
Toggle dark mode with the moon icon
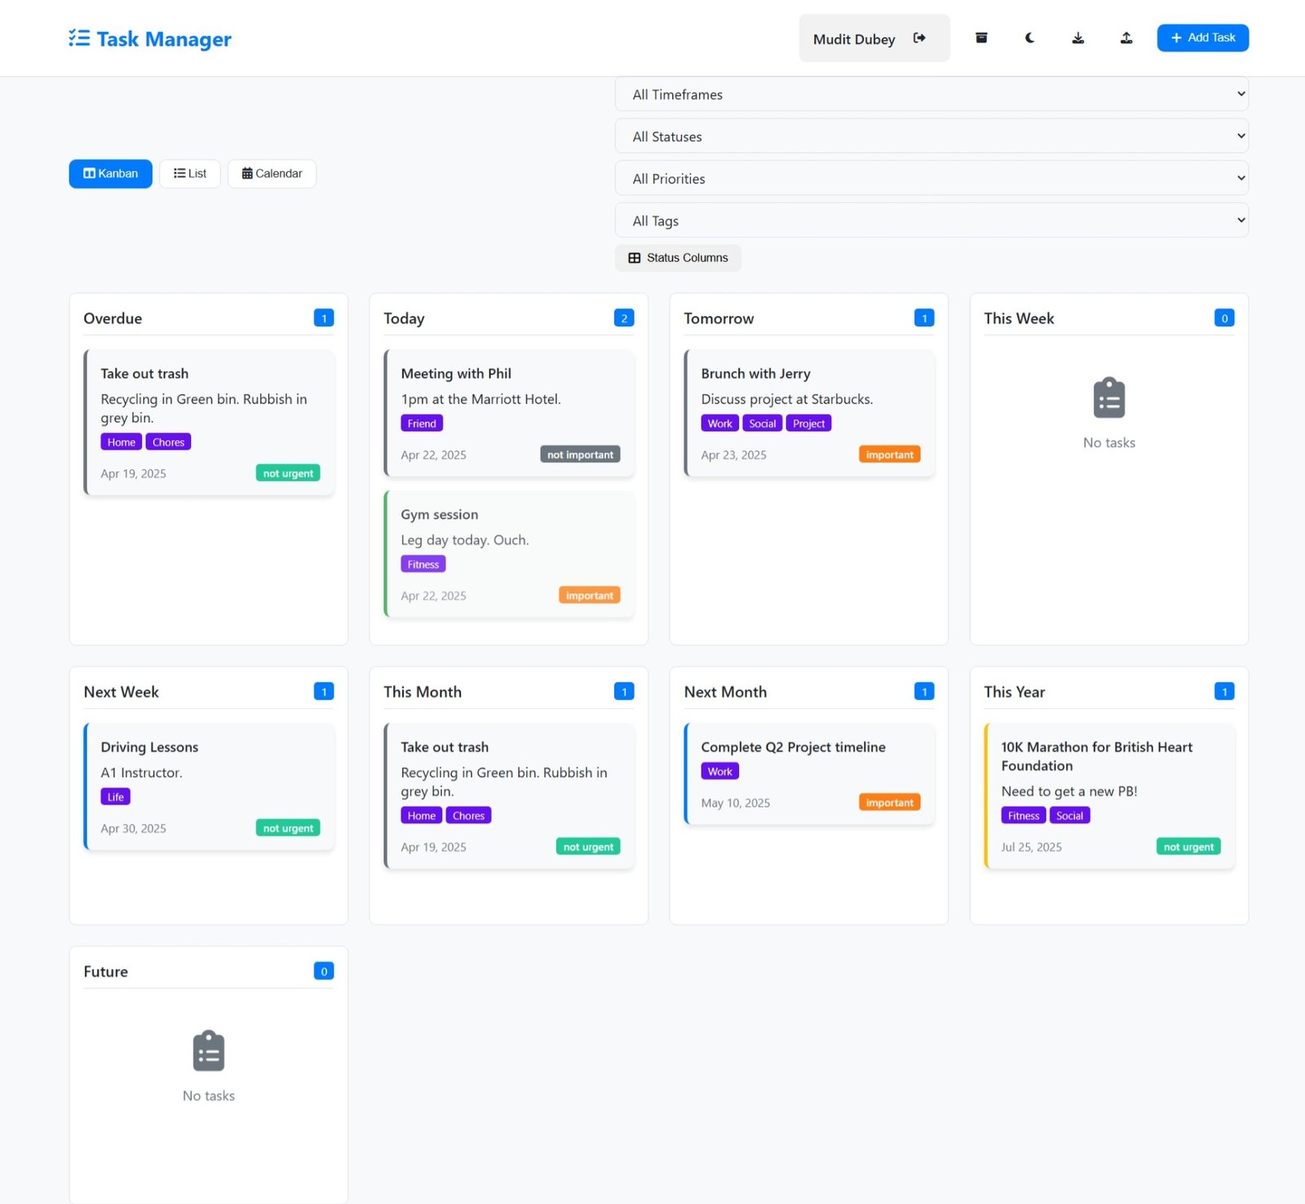point(1029,38)
